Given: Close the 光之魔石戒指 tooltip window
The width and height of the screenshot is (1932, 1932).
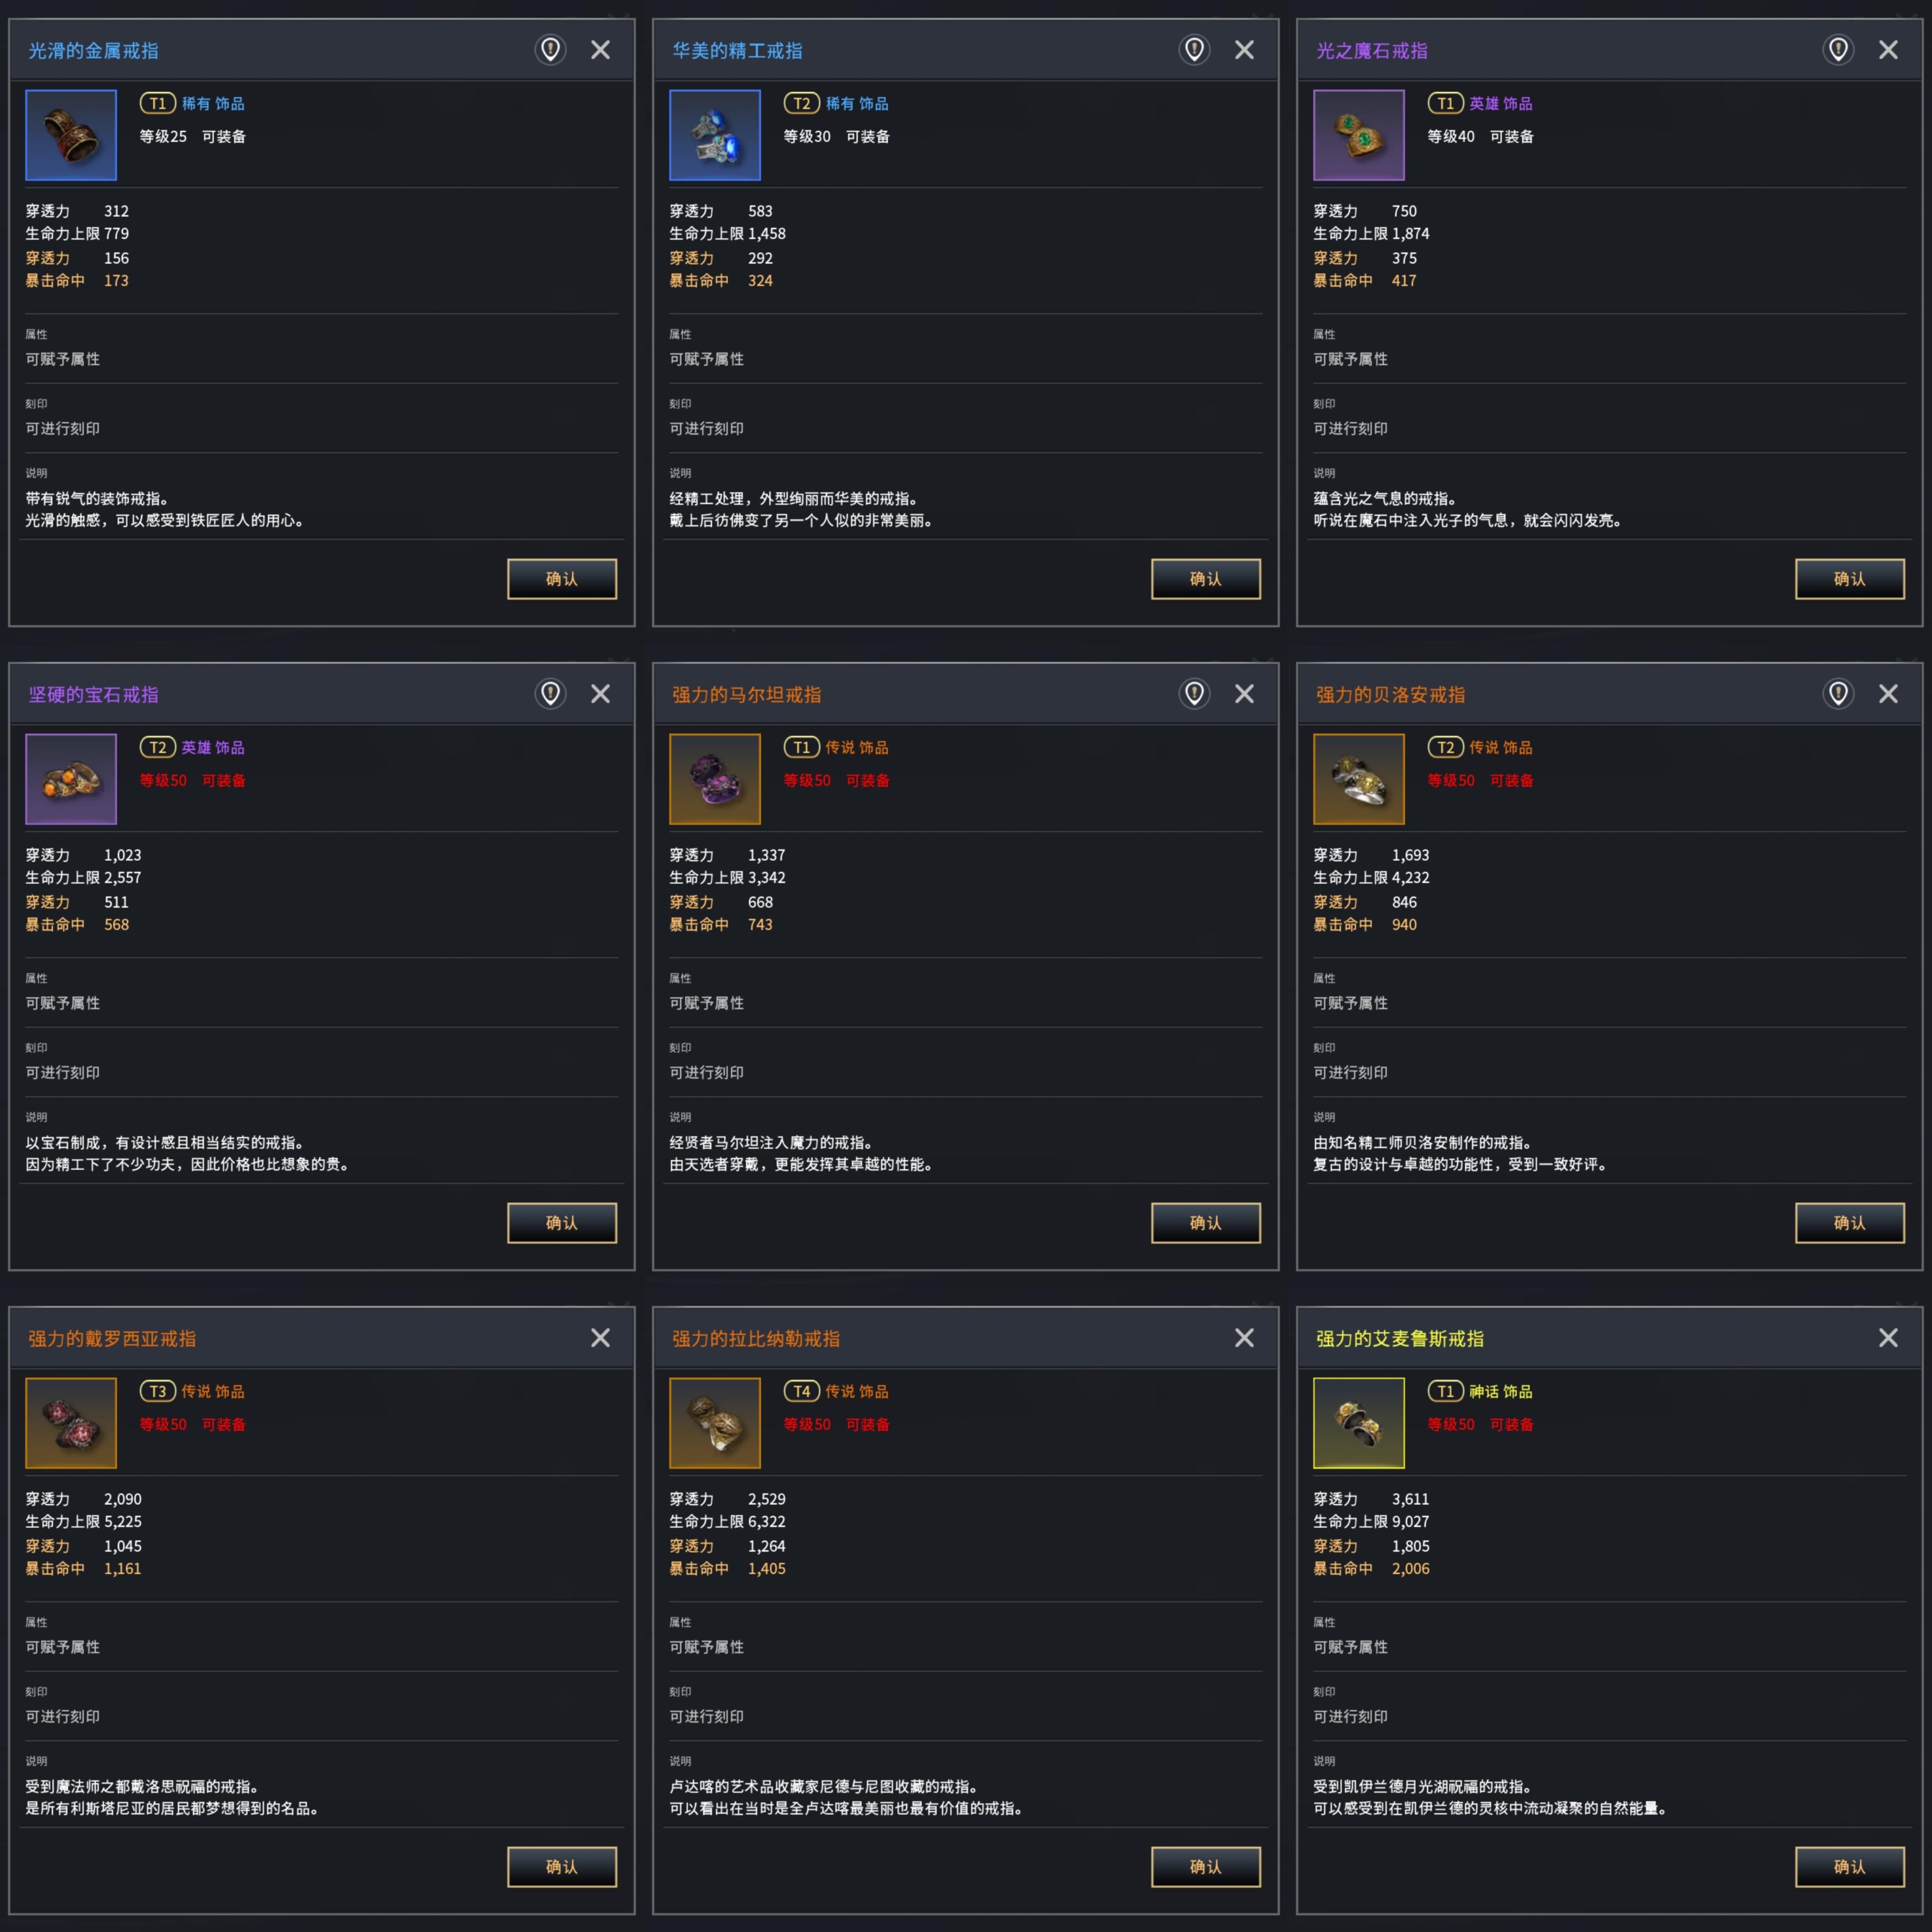Looking at the screenshot, I should (1888, 50).
